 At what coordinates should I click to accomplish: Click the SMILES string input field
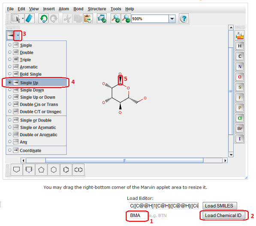click(x=164, y=206)
